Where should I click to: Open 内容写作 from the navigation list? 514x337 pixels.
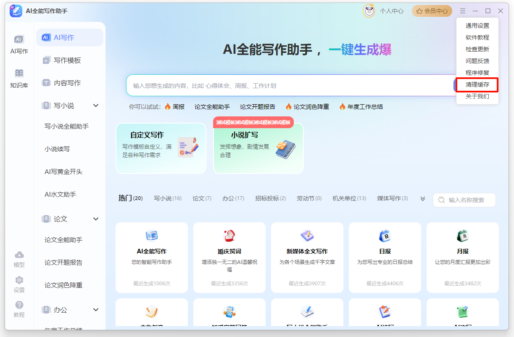click(x=58, y=83)
